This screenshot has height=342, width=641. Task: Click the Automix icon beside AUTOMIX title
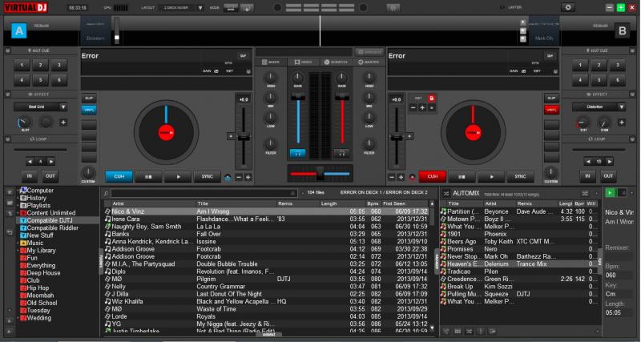click(x=446, y=193)
